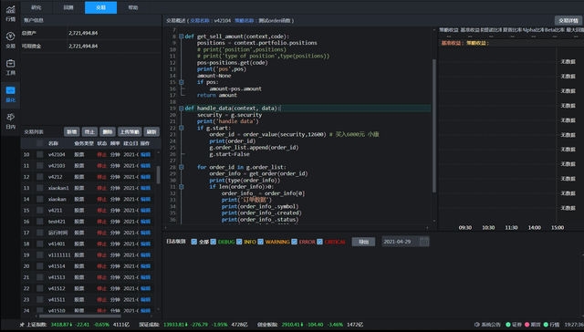
Task: Uncheck the DEBUG log level checkbox
Action: pos(213,242)
